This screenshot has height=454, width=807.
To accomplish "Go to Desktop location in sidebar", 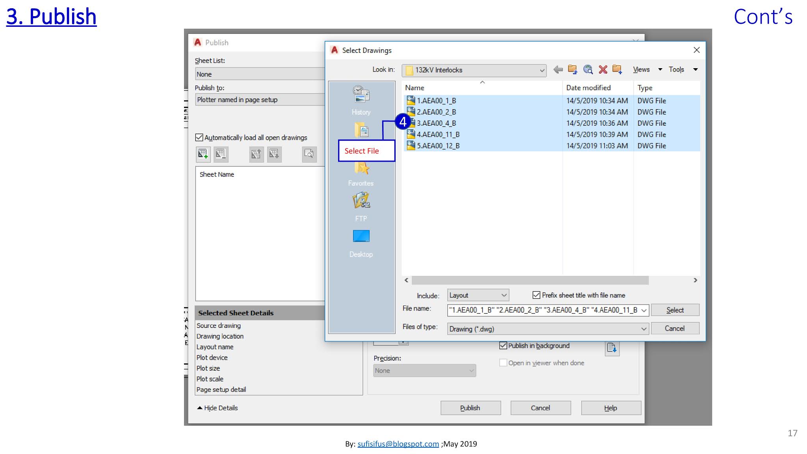I will tap(361, 242).
